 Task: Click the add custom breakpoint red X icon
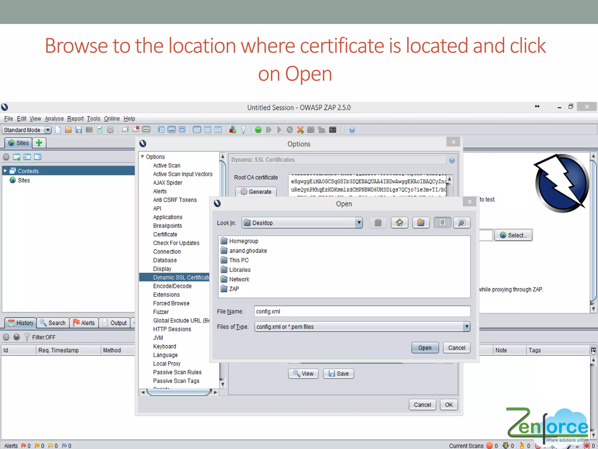click(x=300, y=130)
